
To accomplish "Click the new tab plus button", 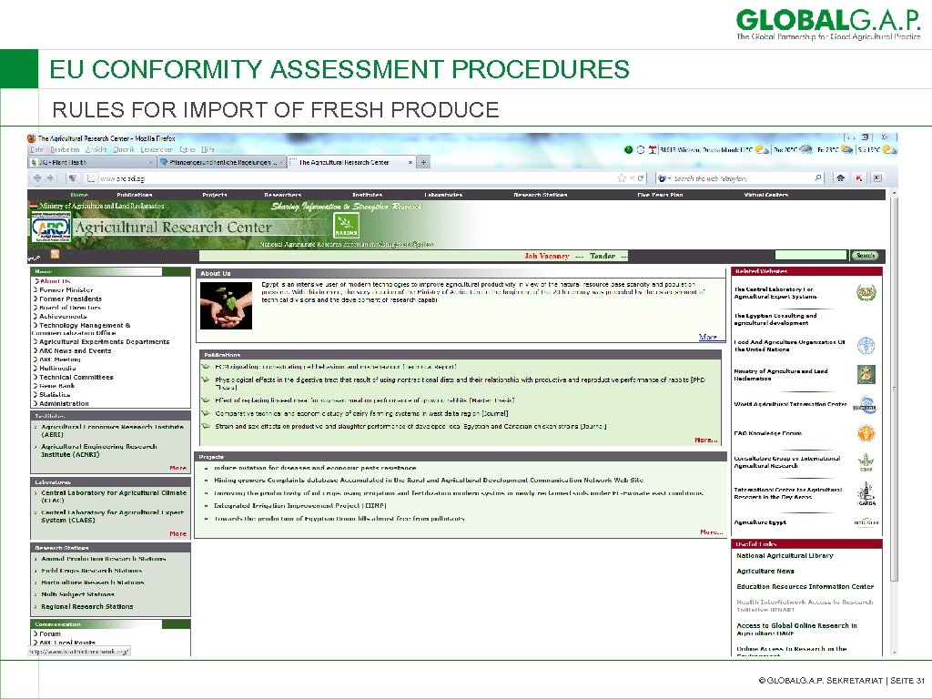I will [423, 162].
